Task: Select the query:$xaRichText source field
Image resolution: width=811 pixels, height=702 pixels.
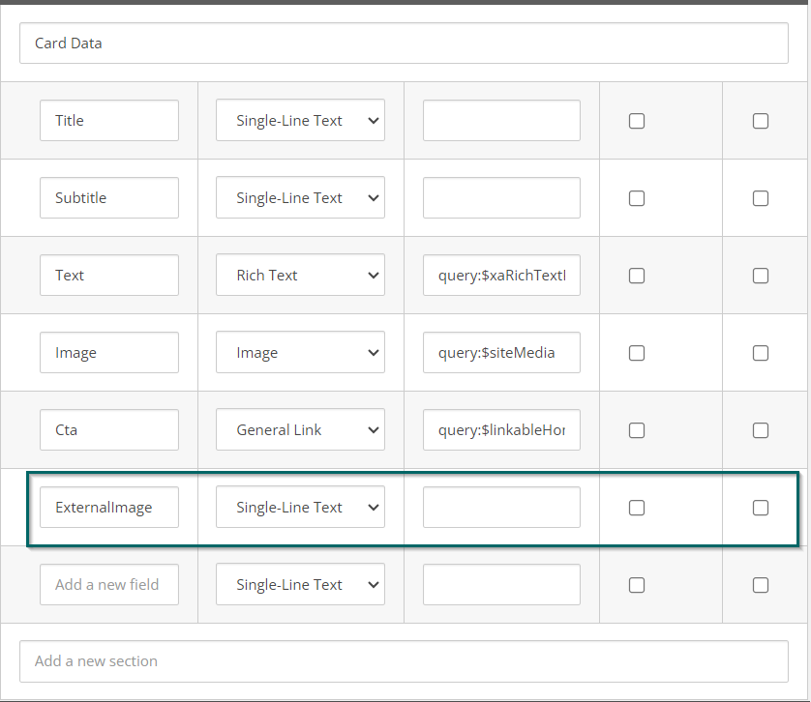Action: pyautogui.click(x=501, y=276)
